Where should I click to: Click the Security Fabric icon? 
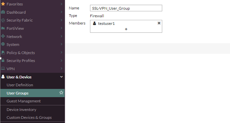tap(3, 20)
